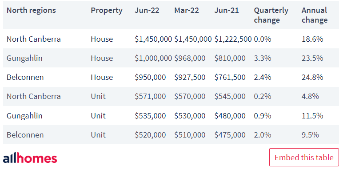The width and height of the screenshot is (343, 177).
Task: Click the Embed this table button
Action: pyautogui.click(x=304, y=157)
